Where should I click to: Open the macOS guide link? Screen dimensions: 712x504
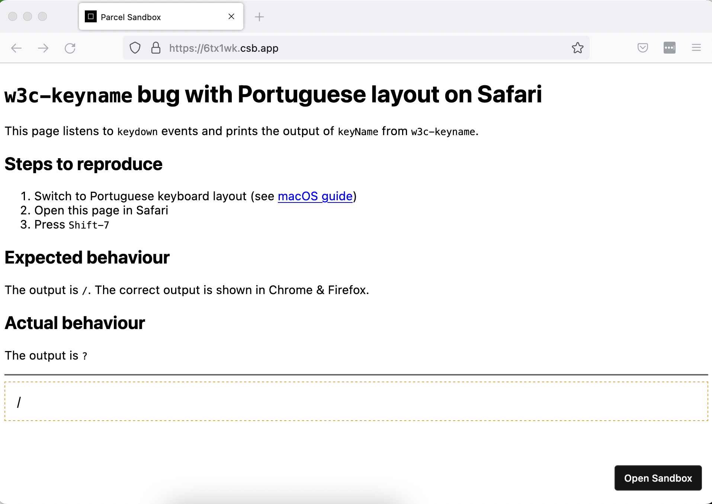point(315,196)
